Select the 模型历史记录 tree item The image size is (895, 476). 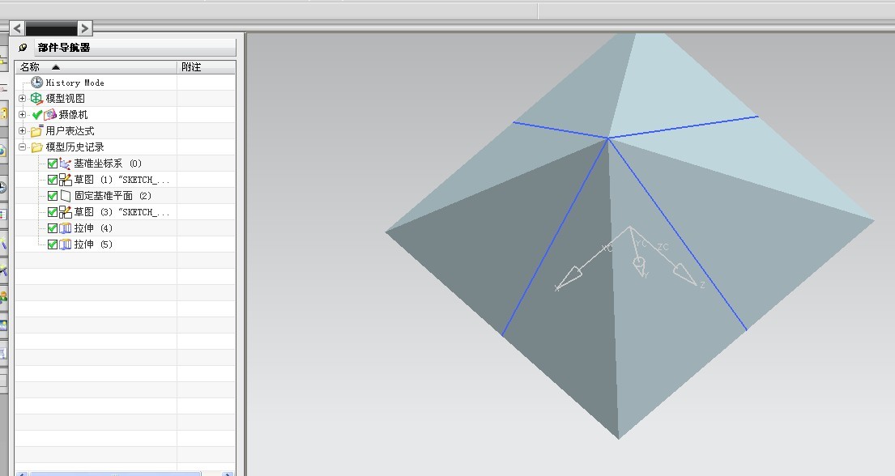pyautogui.click(x=75, y=147)
